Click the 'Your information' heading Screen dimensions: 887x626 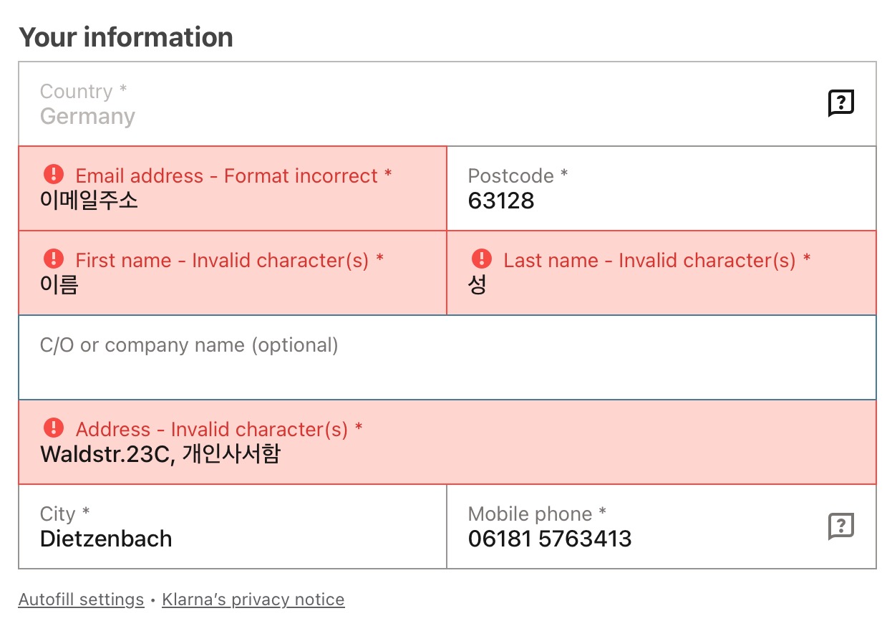click(x=126, y=37)
